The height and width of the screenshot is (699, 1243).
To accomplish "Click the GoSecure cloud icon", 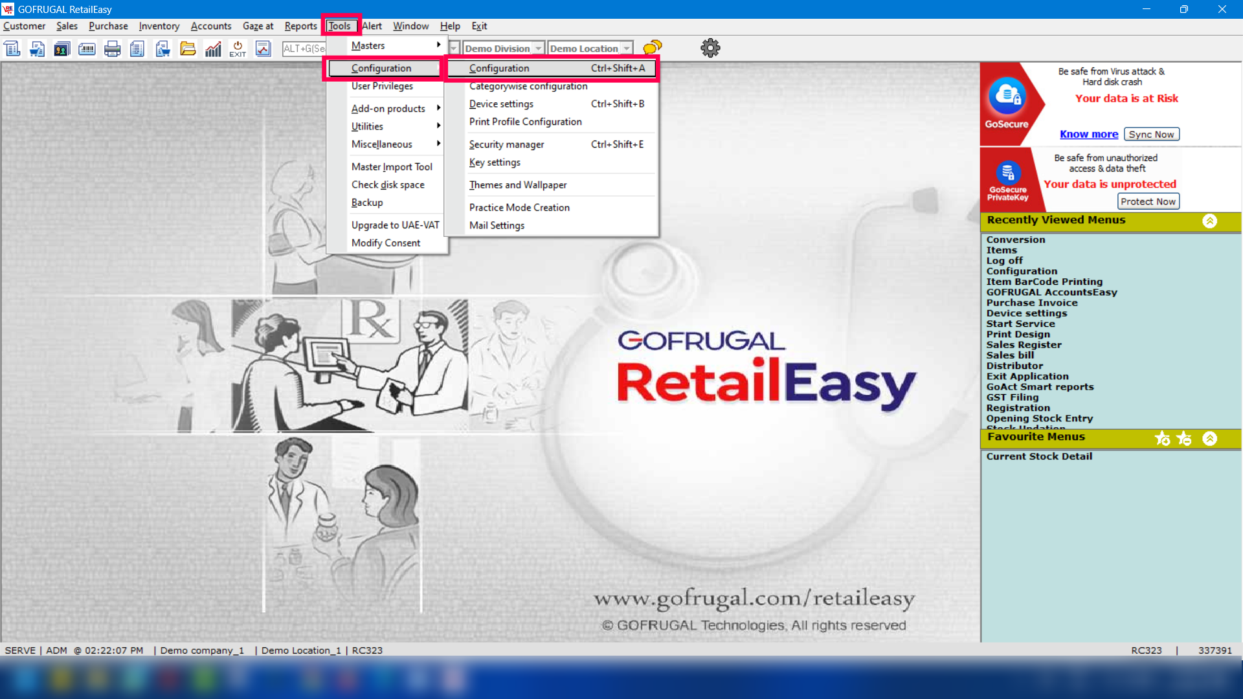I will point(1007,96).
